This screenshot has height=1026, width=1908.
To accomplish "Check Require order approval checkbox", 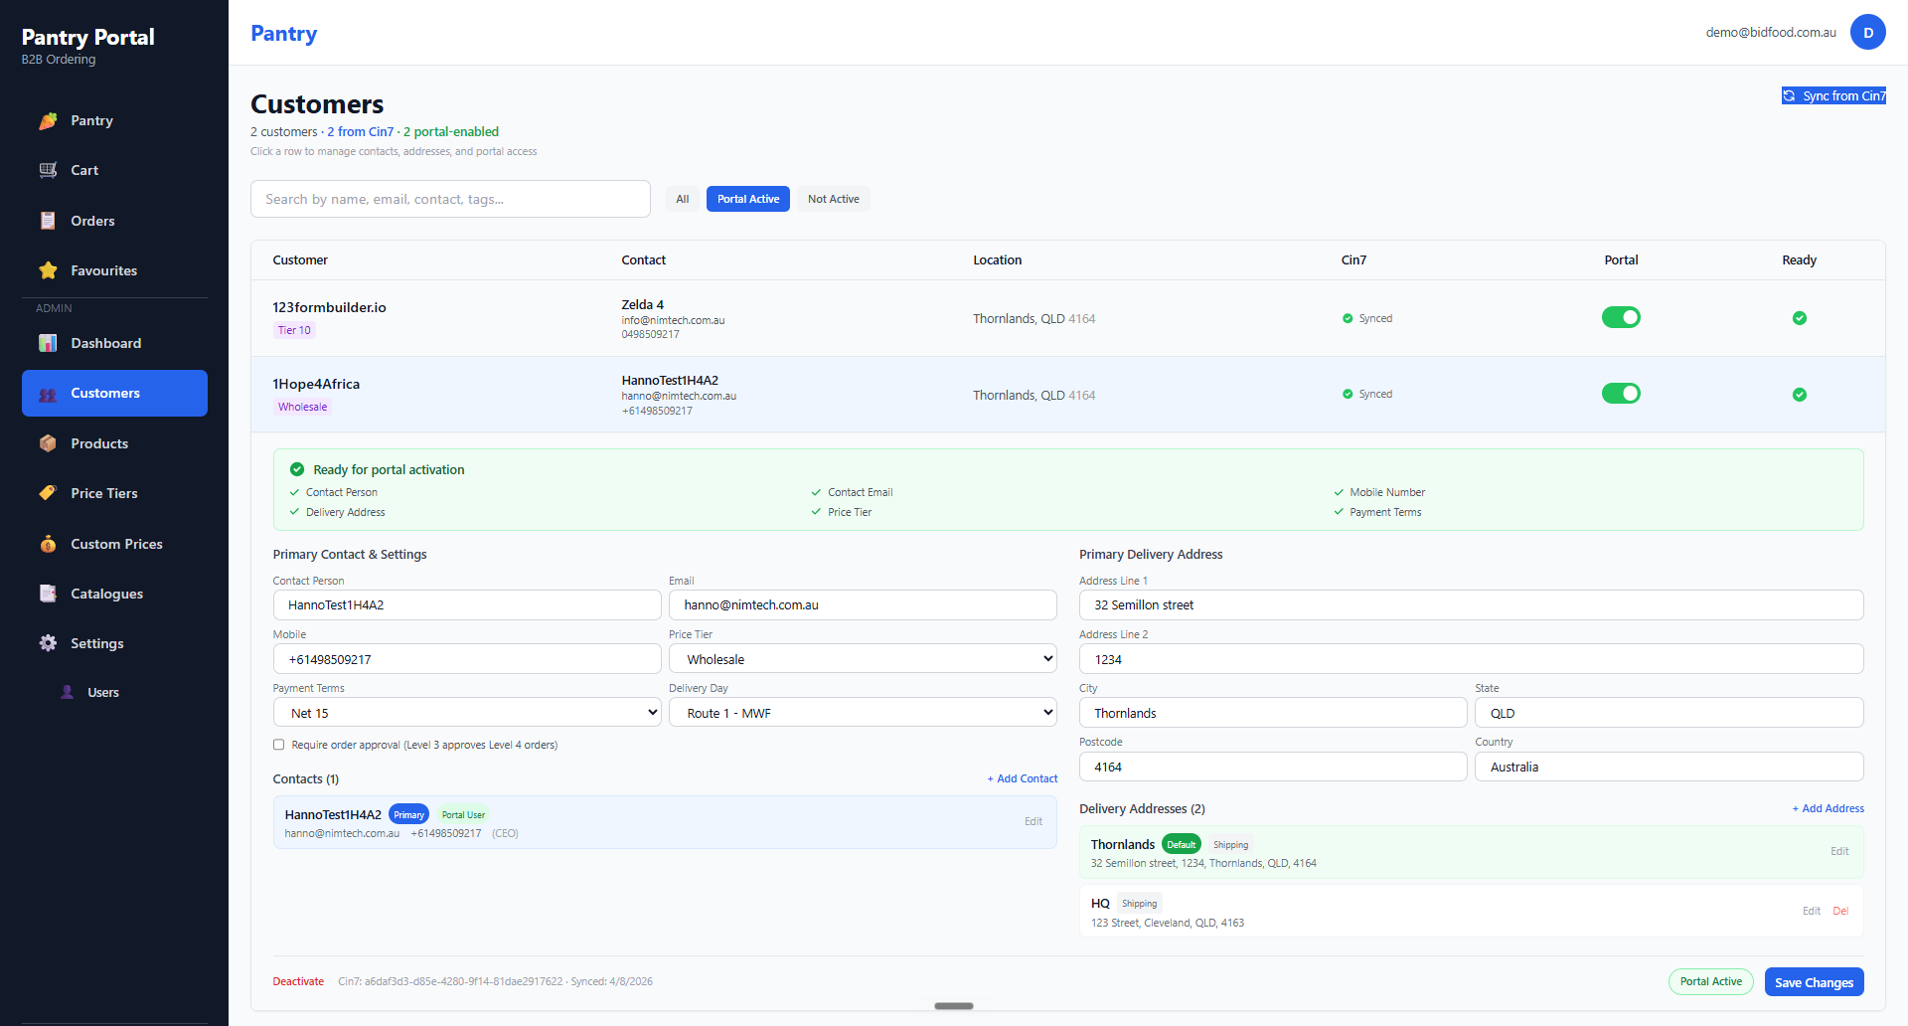I will click(x=279, y=745).
